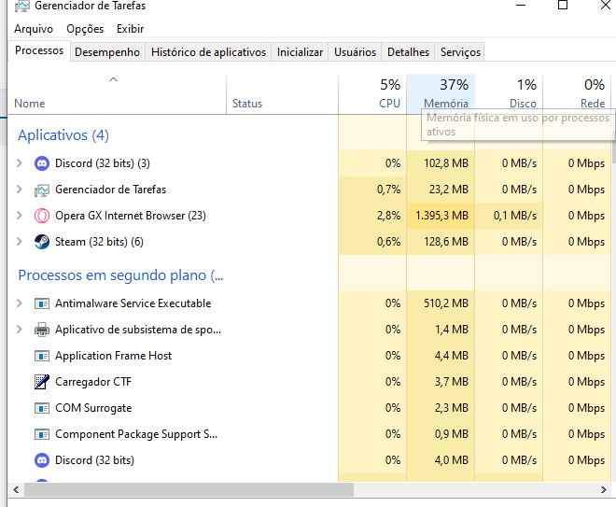This screenshot has height=507, width=616.
Task: Switch to the Inicializar tab
Action: pos(300,52)
